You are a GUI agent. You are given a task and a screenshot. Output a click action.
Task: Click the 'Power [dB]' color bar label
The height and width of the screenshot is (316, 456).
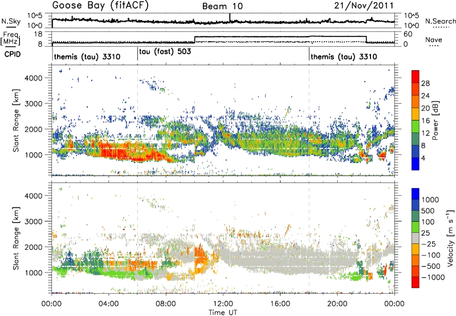coord(435,120)
